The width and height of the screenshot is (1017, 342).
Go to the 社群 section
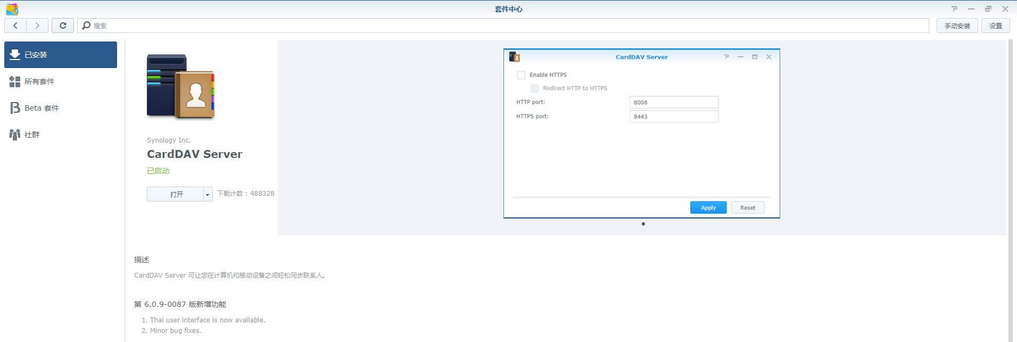point(32,135)
